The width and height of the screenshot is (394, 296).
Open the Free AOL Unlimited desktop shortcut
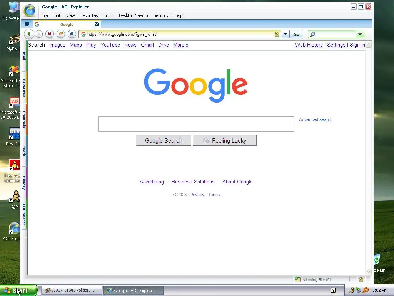(x=13, y=171)
